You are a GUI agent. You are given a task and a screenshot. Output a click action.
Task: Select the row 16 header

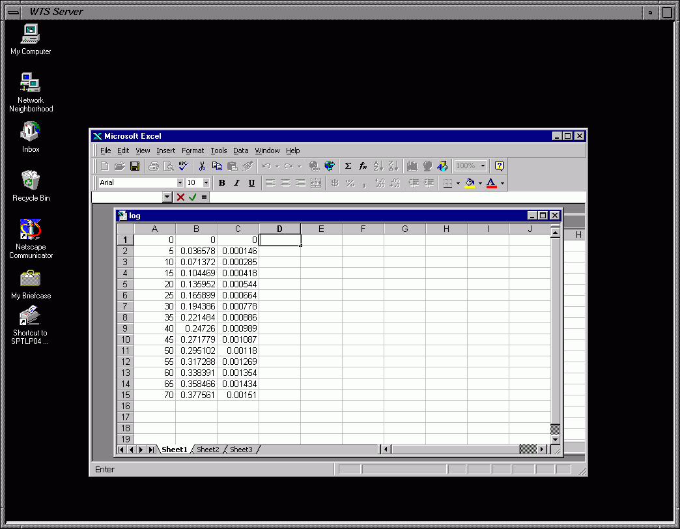pyautogui.click(x=125, y=406)
